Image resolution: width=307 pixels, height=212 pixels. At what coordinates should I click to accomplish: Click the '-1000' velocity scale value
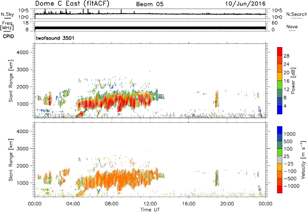point(291,186)
